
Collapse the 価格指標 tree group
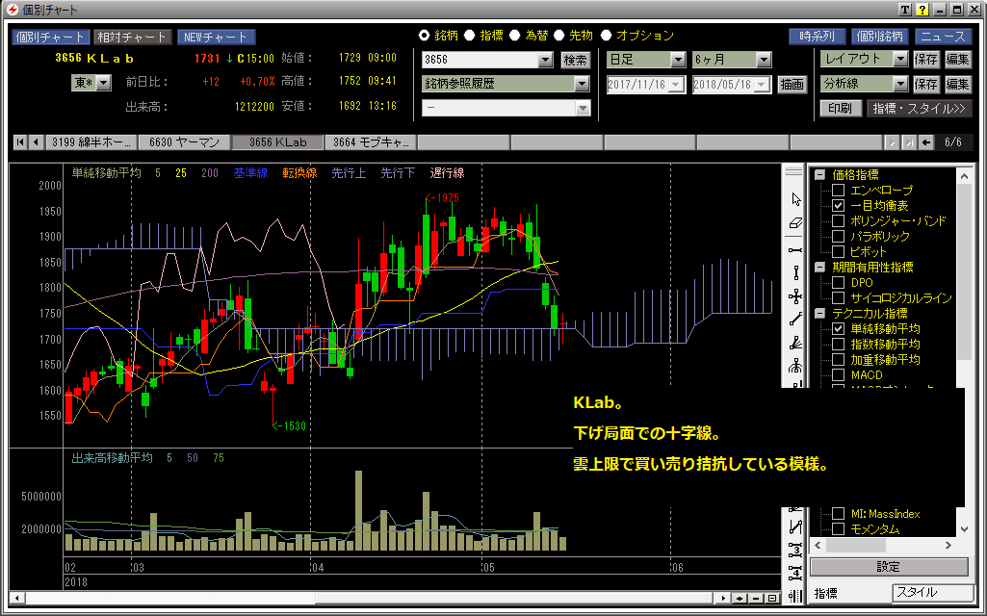pyautogui.click(x=819, y=175)
